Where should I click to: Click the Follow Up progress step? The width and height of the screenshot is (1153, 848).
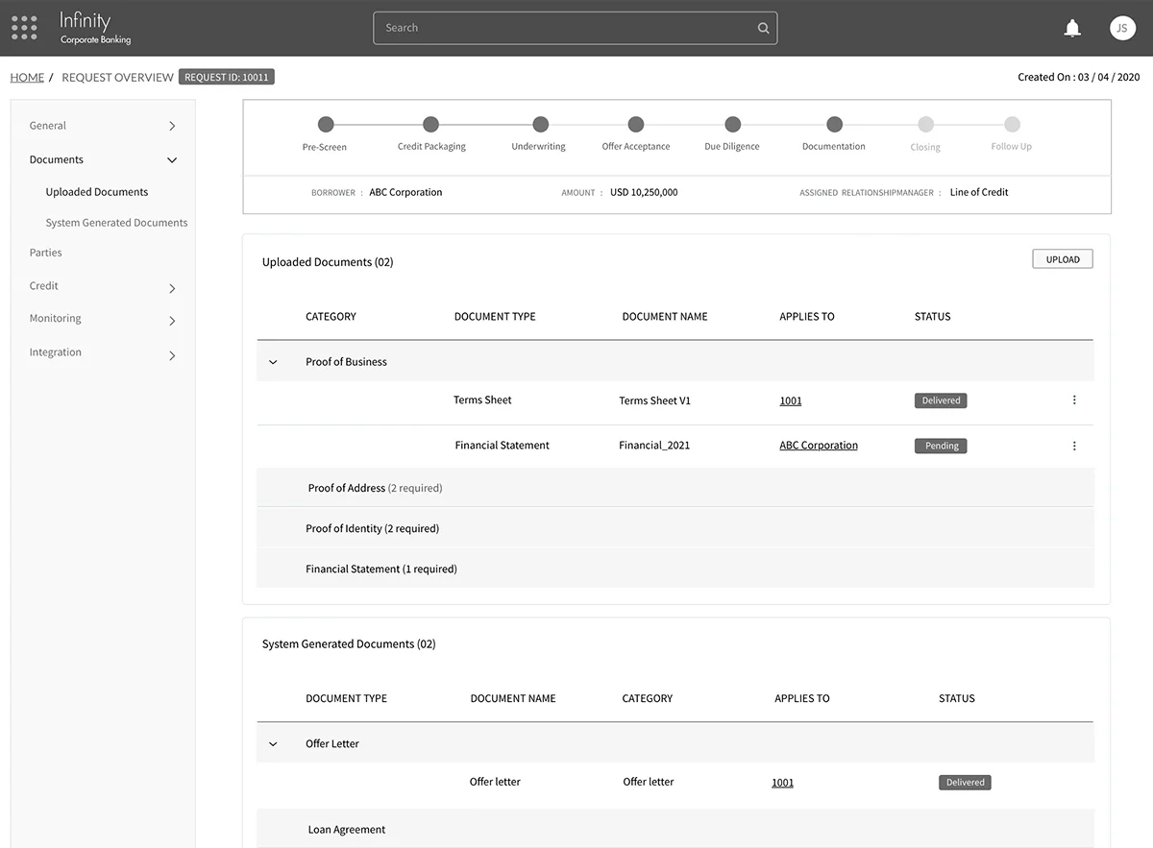point(1012,125)
